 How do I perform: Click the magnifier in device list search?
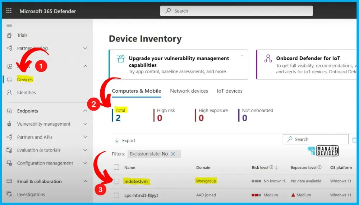click(x=290, y=139)
